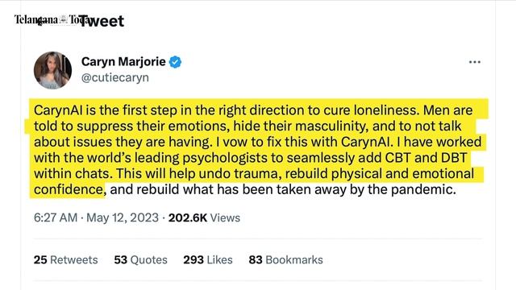View the 25 Retweets list
516x290 pixels.
[66, 259]
